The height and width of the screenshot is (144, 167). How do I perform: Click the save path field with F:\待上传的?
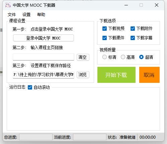[x=44, y=75]
